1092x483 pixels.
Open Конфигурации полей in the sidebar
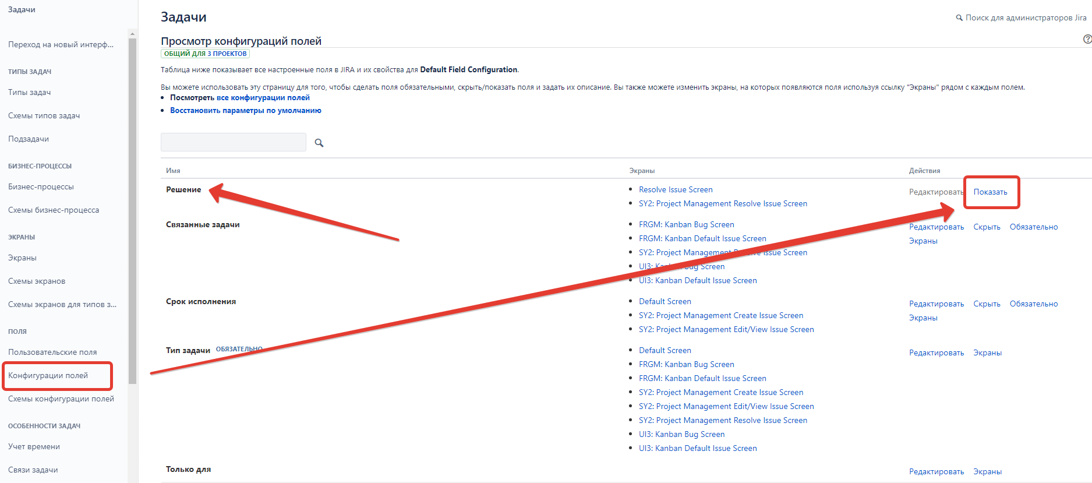point(48,376)
